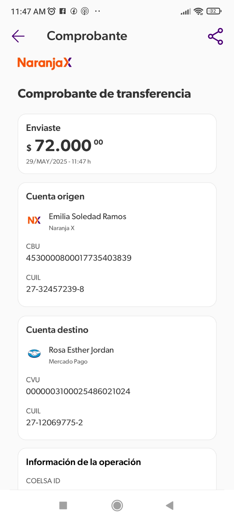
Task: Tap the share icon
Action: [x=215, y=36]
